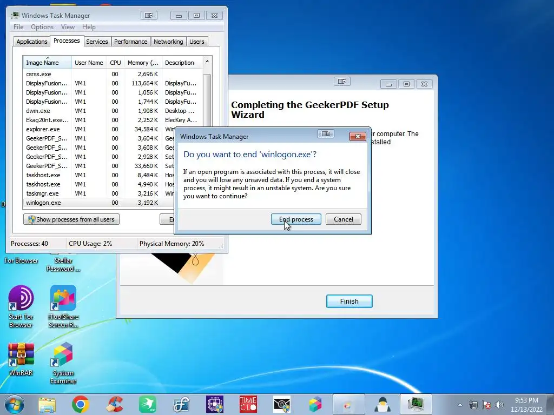Image resolution: width=554 pixels, height=415 pixels.
Task: Select the dwm.exe process row
Action: pos(113,111)
